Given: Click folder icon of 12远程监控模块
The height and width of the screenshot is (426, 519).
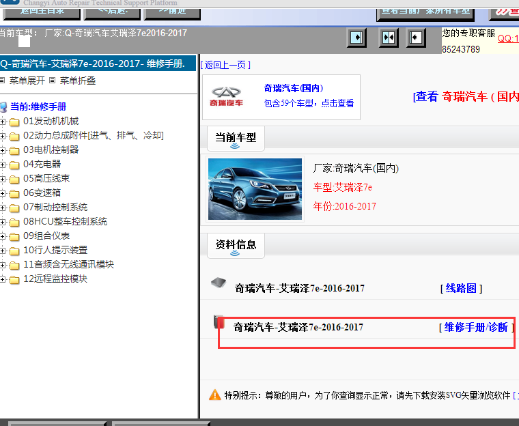Looking at the screenshot, I should click(x=14, y=280).
